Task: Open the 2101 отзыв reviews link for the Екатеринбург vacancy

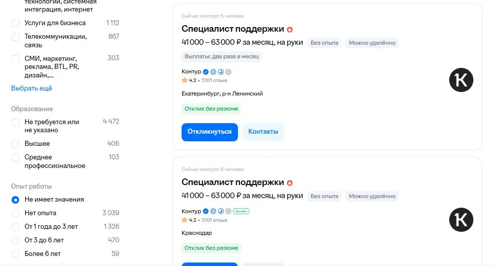Action: coord(214,80)
